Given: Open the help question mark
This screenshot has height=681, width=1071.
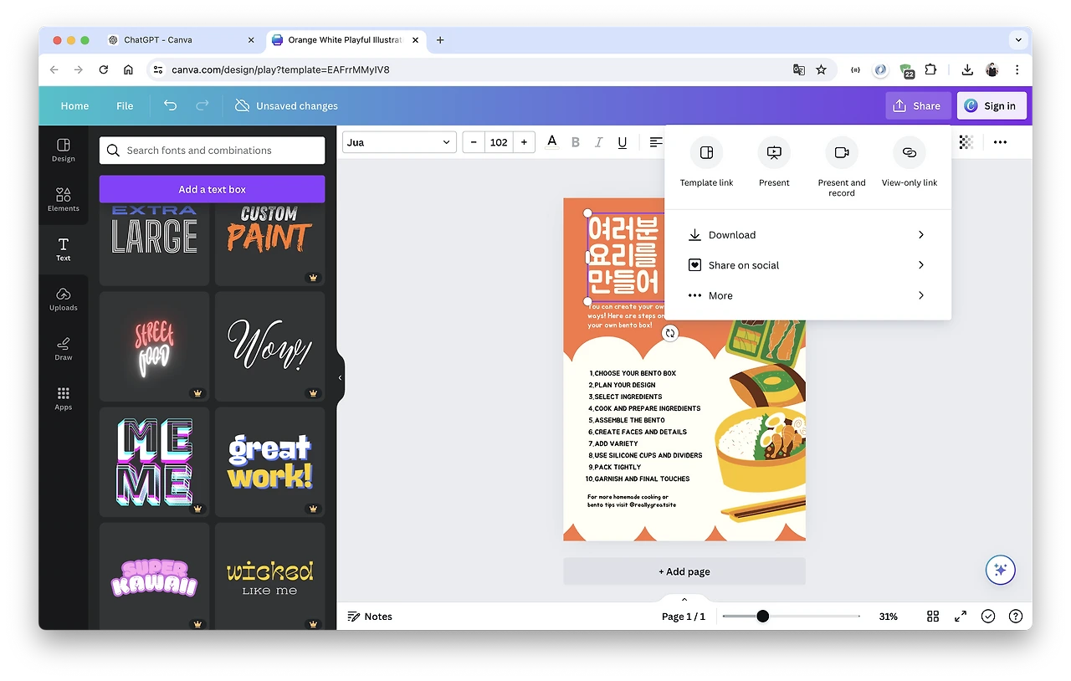Looking at the screenshot, I should [1015, 617].
